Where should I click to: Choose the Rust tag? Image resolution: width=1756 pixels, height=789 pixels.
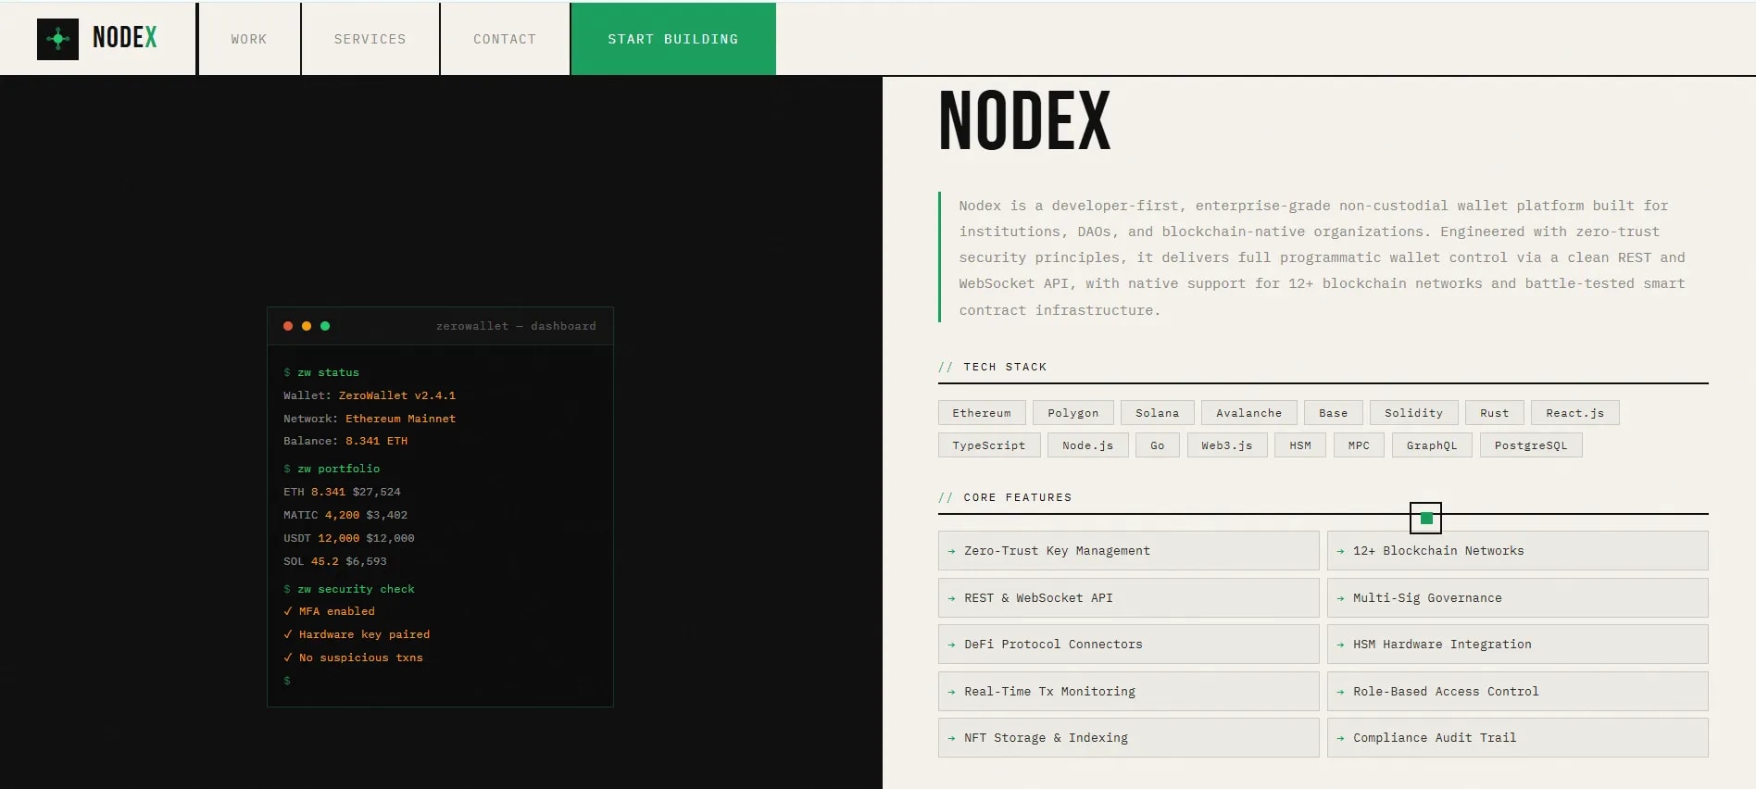1495,413
